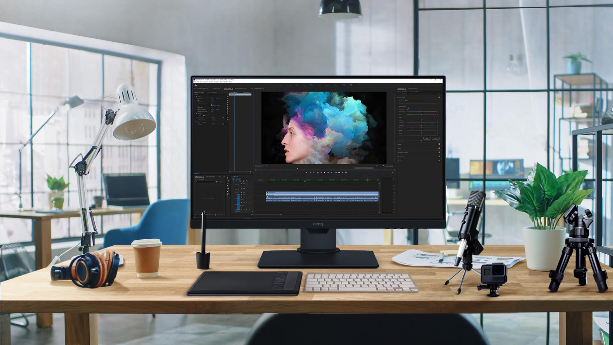This screenshot has width=613, height=345.
Task: Click Saturation slider in Lumetri
Action: (x=421, y=141)
